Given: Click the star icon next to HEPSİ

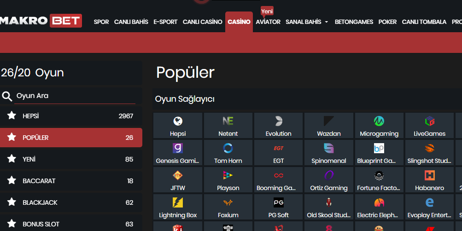Looking at the screenshot, I should click(x=12, y=115).
